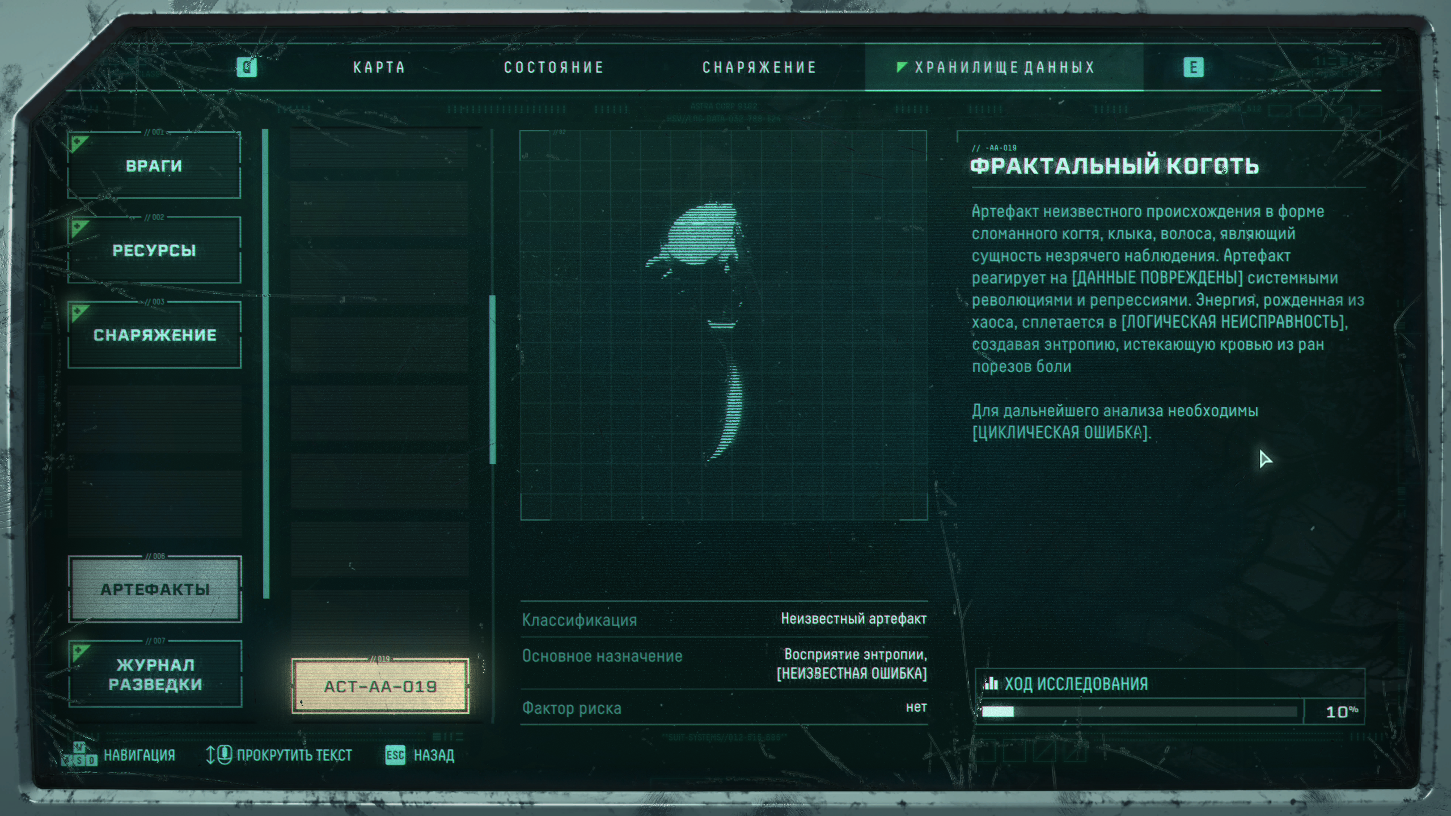This screenshot has height=816, width=1451.
Task: Open the Карта tab
Action: coord(379,67)
